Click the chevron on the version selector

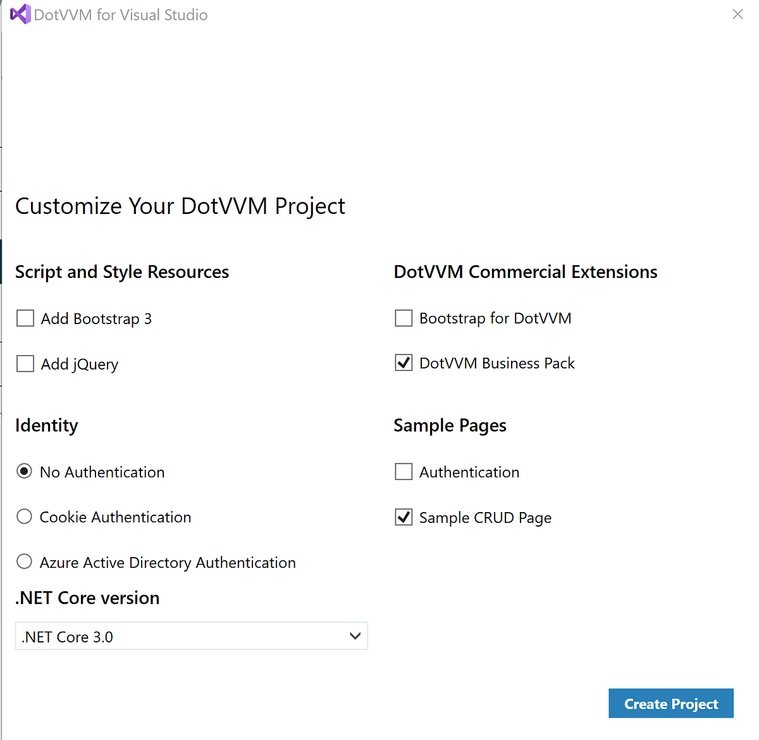click(x=355, y=636)
